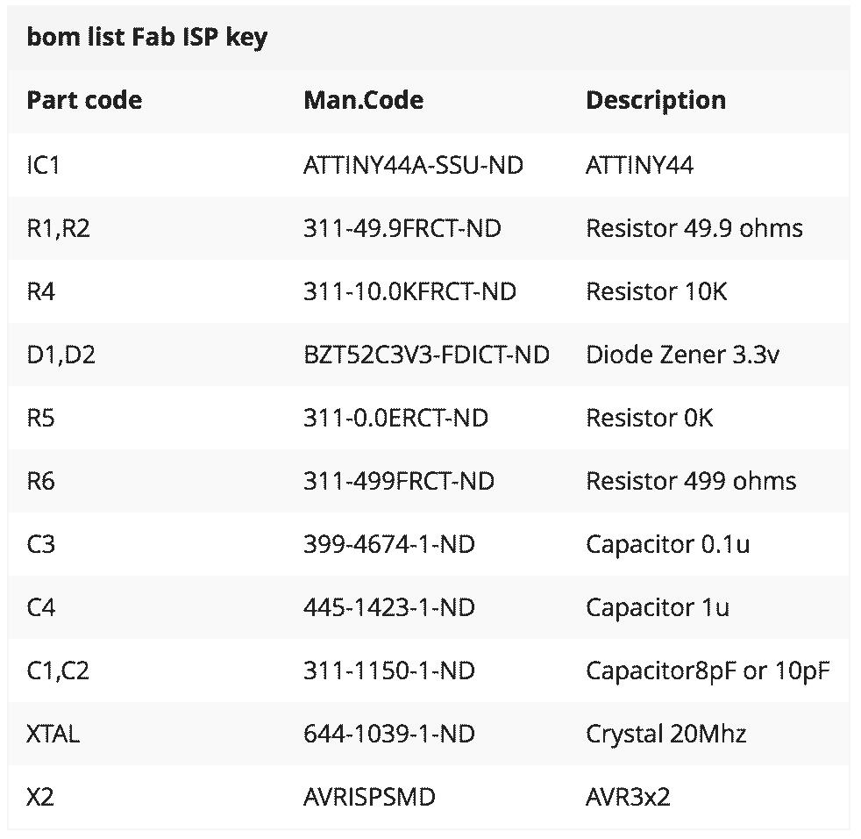The height and width of the screenshot is (839, 861).
Task: Click the 311-499FRCT-ND code cell
Action: (399, 481)
